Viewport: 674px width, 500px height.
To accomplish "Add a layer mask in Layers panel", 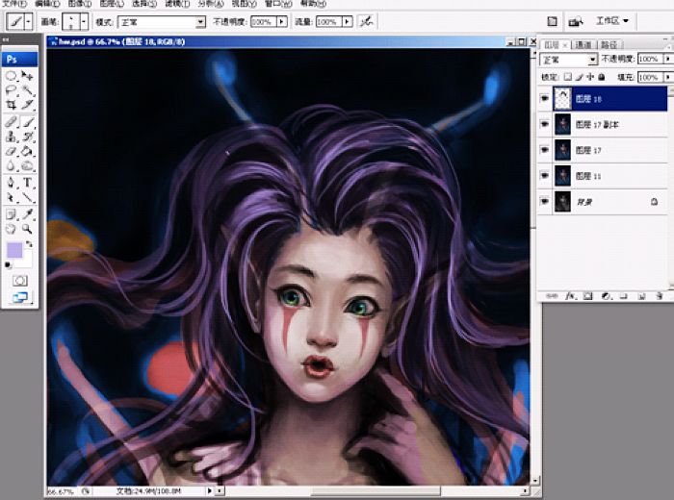I will coord(588,296).
